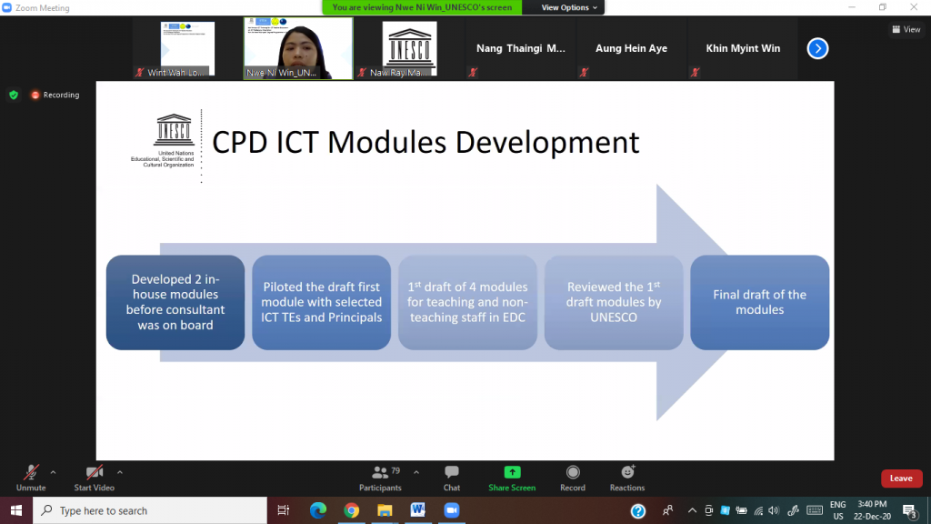Image resolution: width=931 pixels, height=524 pixels.
Task: Expand the participants options caret
Action: 416,472
